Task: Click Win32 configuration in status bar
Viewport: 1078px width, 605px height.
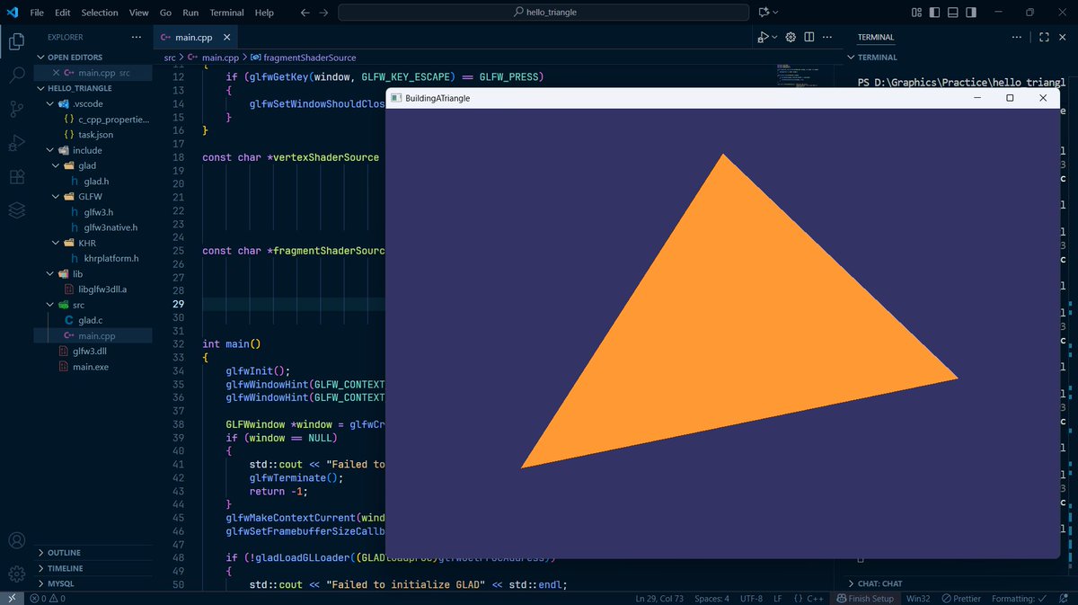Action: pos(918,598)
